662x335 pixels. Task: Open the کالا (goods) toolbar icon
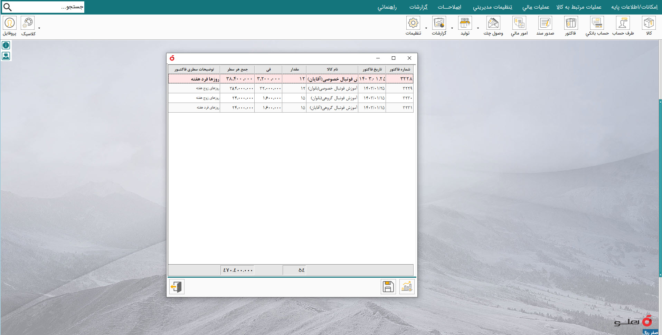click(x=649, y=26)
